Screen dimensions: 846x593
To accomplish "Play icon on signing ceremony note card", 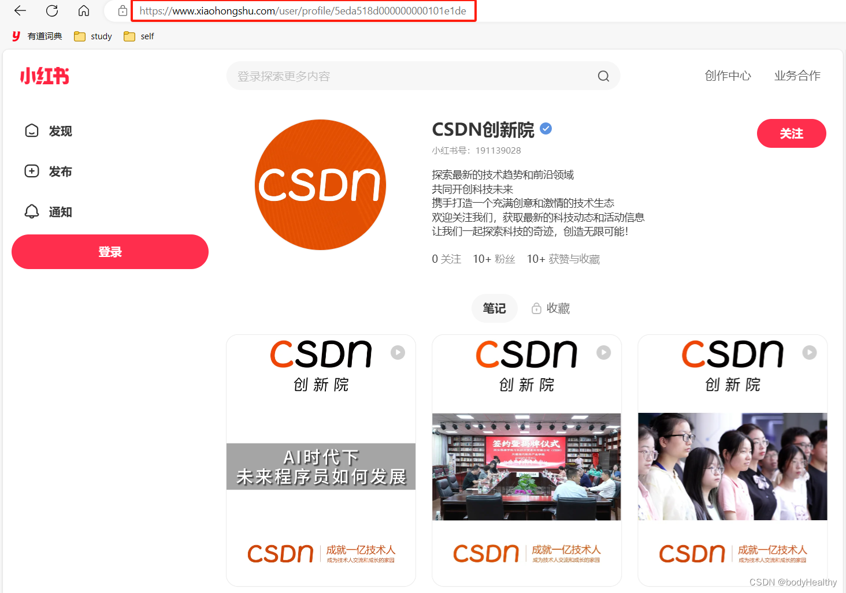I will 603,352.
